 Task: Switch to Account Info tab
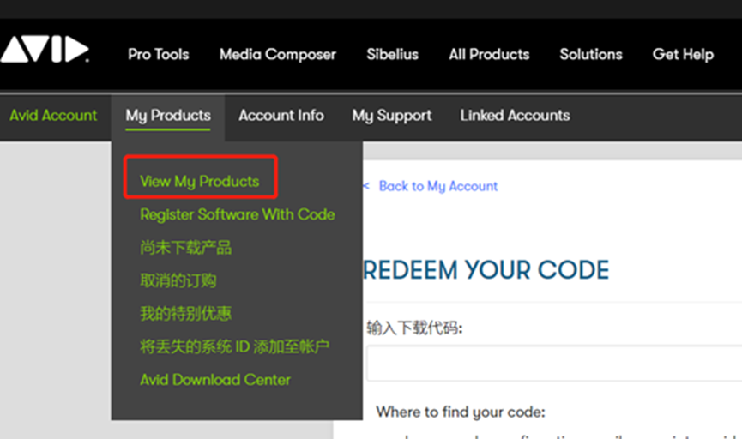point(281,115)
